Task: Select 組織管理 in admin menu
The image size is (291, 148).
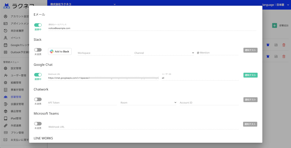Action: pyautogui.click(x=16, y=83)
